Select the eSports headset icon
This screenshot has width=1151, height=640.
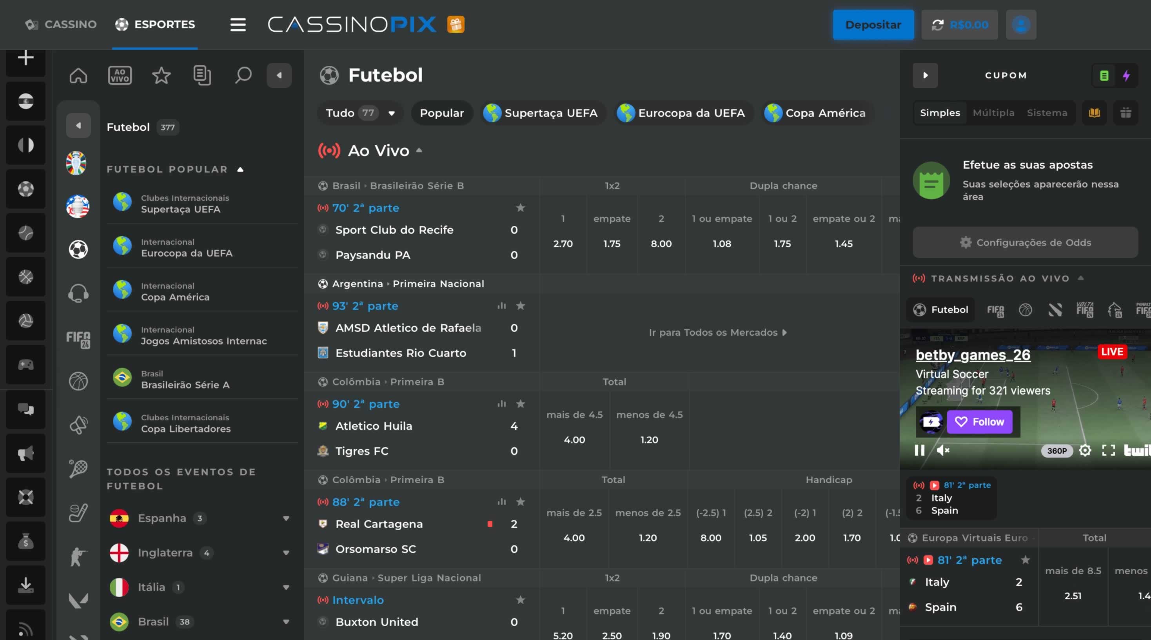78,294
